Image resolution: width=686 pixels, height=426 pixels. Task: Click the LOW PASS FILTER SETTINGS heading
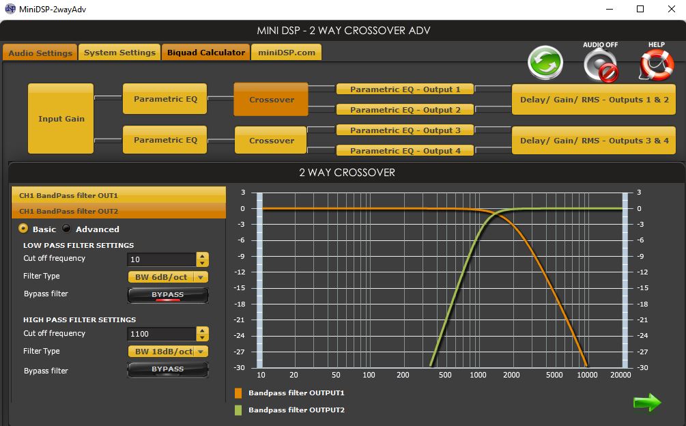78,245
